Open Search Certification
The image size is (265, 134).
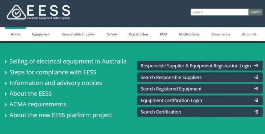tap(200, 112)
